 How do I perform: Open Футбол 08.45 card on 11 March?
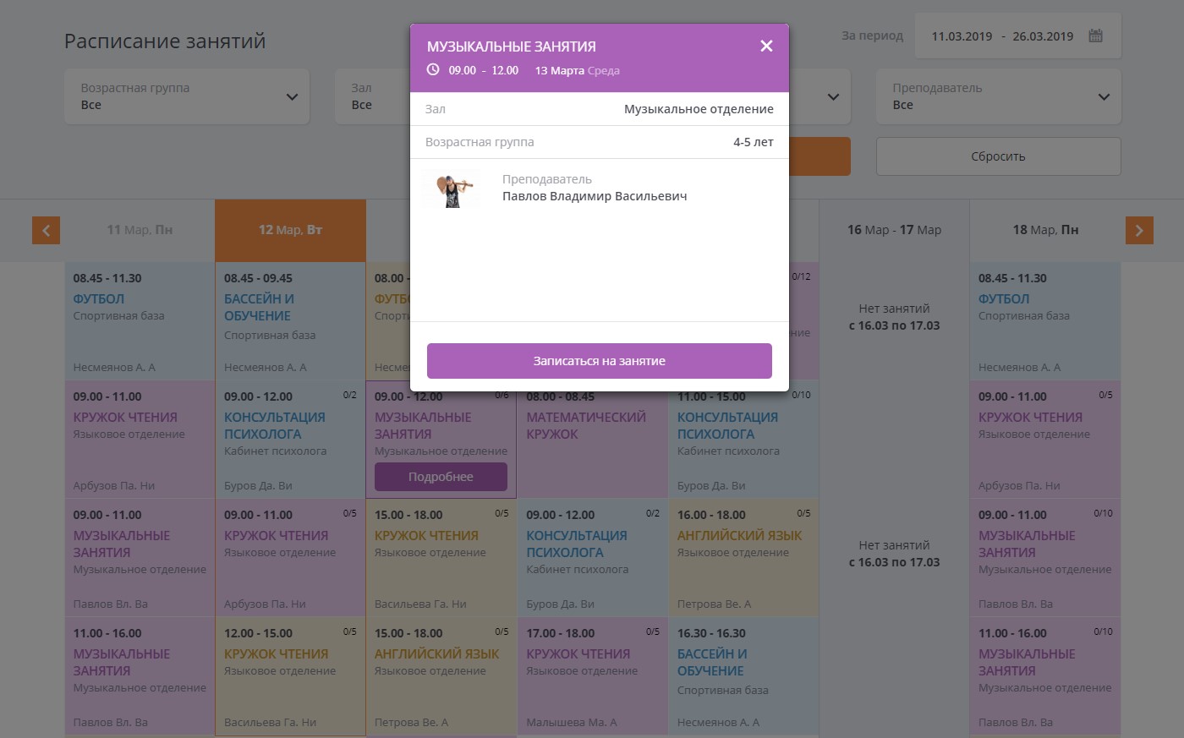pos(140,321)
